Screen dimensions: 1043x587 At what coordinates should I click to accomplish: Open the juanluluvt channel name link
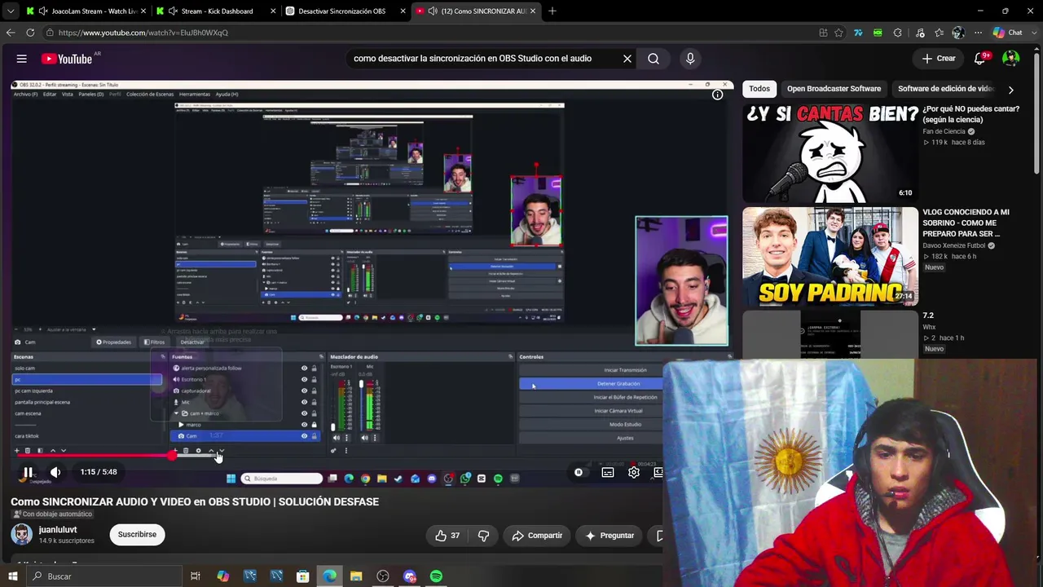coord(58,530)
